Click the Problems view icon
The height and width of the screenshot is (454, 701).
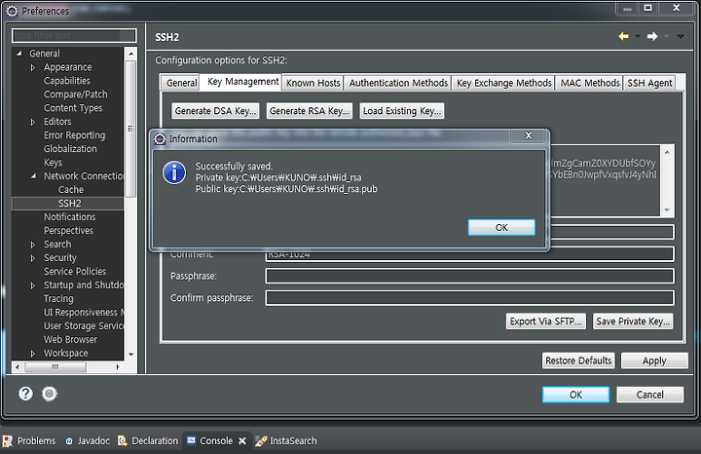click(7, 441)
